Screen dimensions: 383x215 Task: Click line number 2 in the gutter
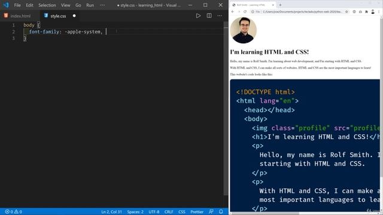(13, 32)
